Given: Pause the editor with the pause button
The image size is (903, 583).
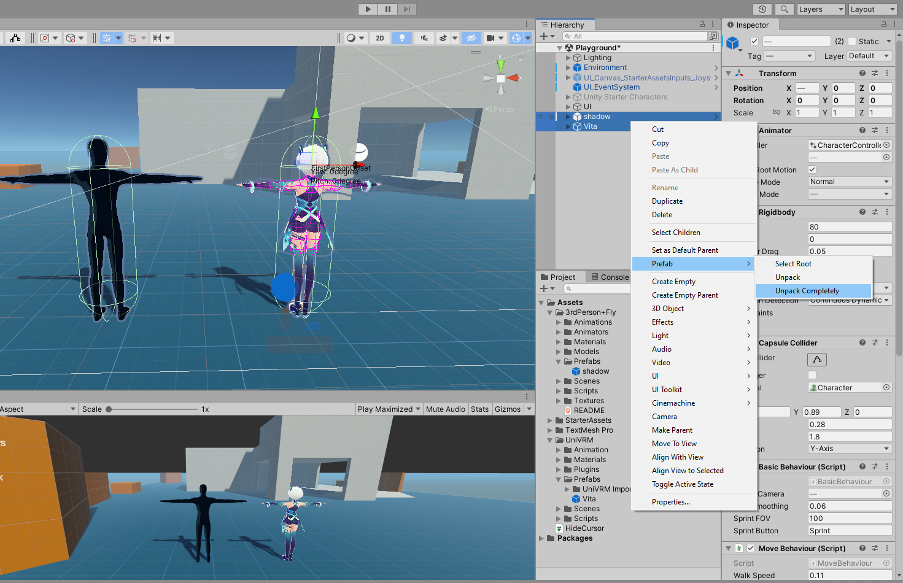Looking at the screenshot, I should (387, 9).
